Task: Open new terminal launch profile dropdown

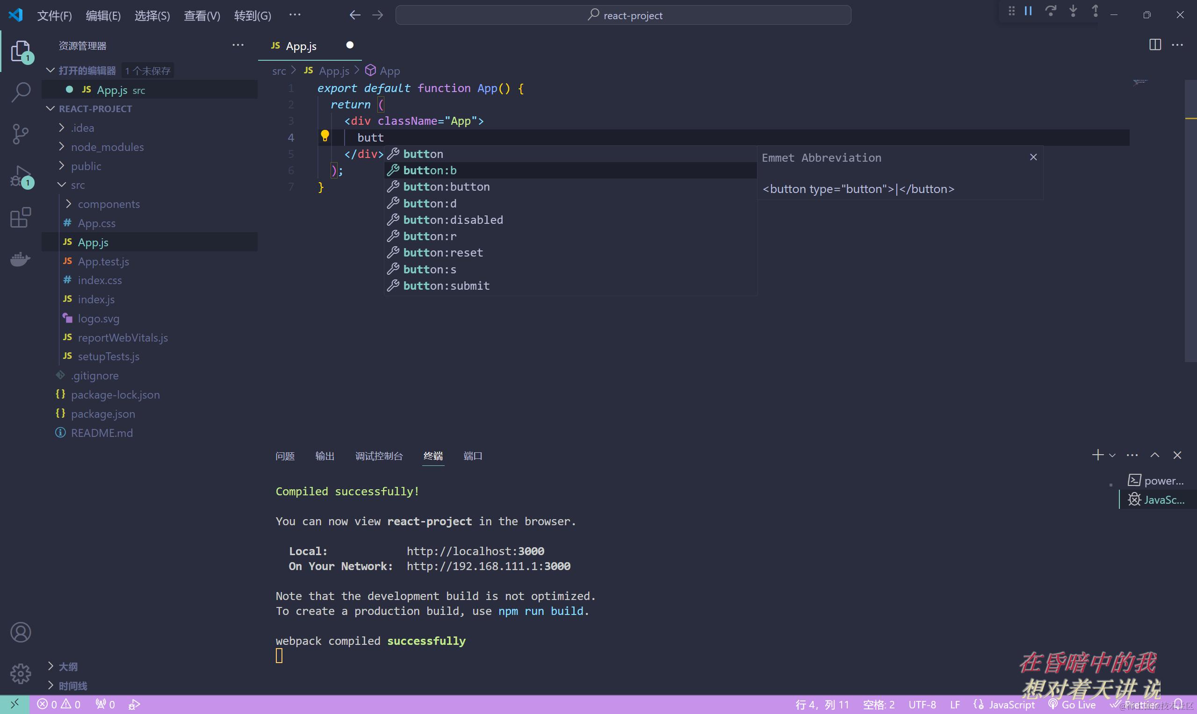Action: (1112, 455)
